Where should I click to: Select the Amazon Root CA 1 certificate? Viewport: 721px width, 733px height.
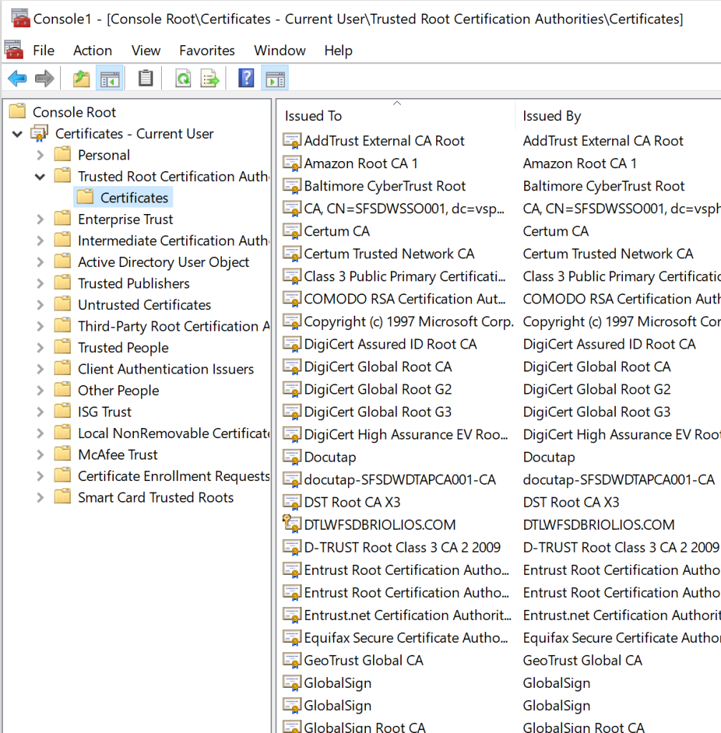[361, 164]
